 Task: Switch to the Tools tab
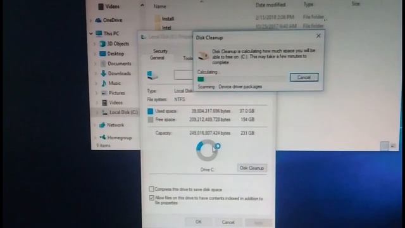coord(187,58)
